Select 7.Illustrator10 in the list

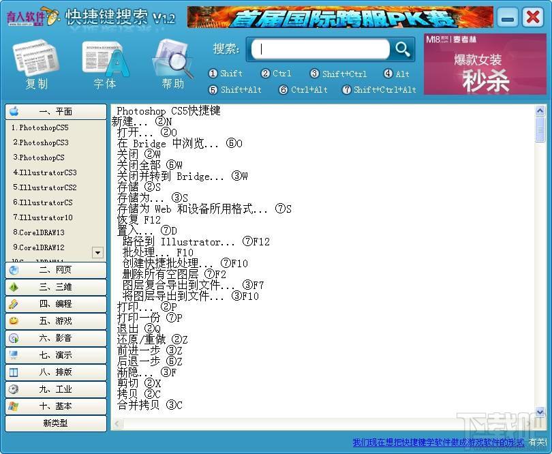coord(43,217)
